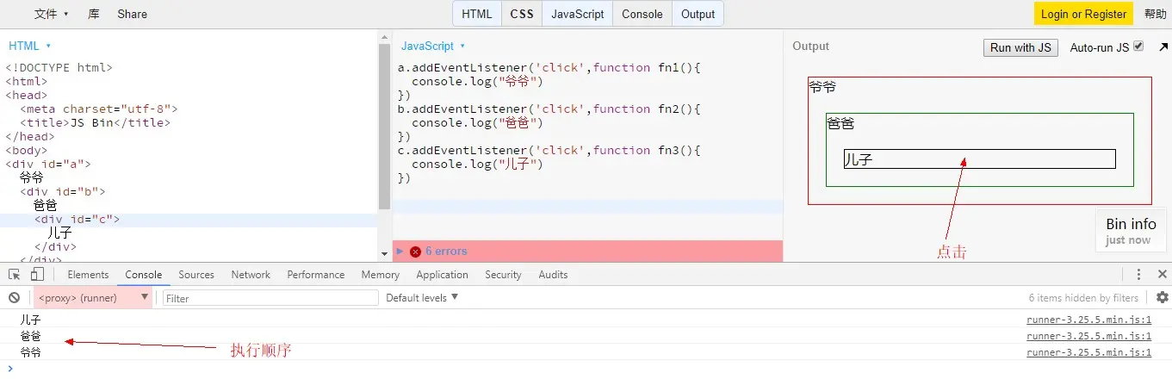Focus the console Filter input field
The image size is (1172, 379).
coord(270,298)
